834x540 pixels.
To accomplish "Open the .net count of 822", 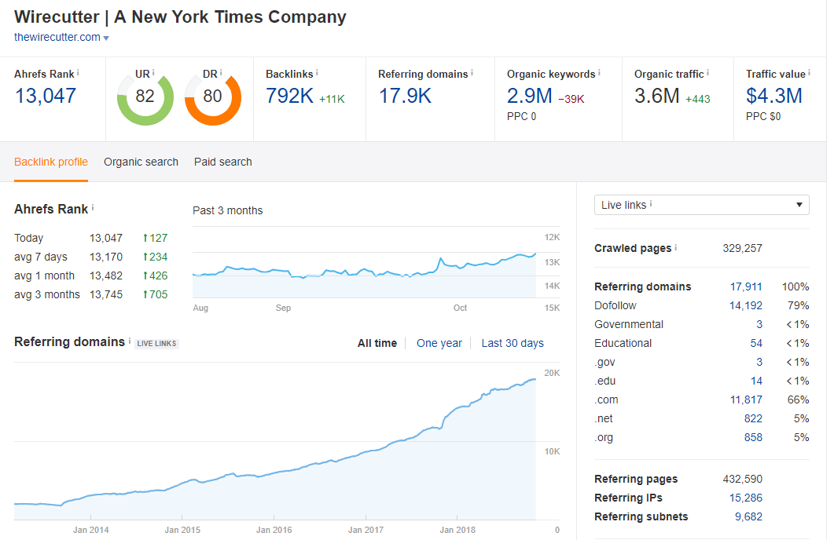I will (753, 419).
